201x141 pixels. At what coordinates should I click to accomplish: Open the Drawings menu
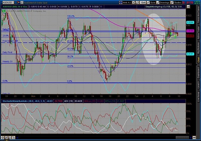click(163, 3)
